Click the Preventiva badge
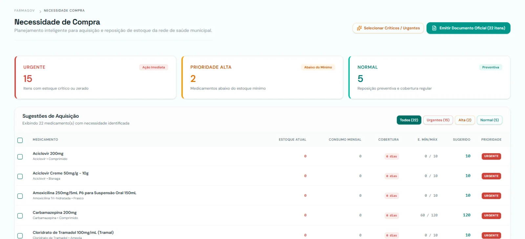Image resolution: width=525 pixels, height=239 pixels. coord(491,67)
